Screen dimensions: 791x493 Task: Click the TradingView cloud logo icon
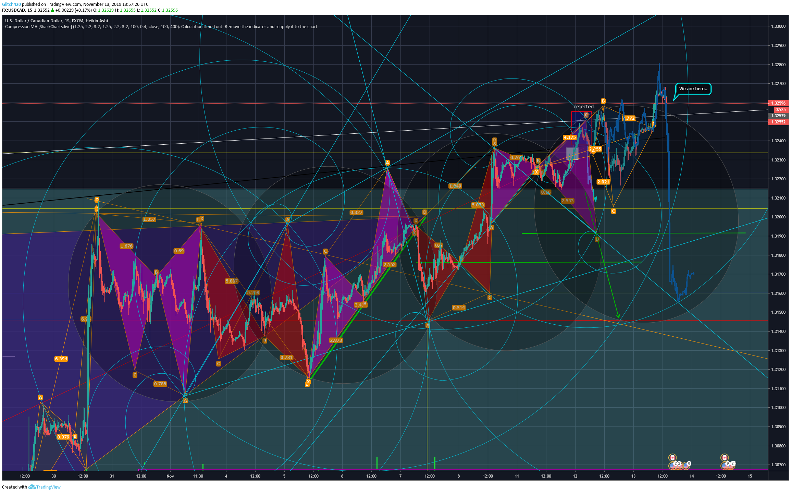[x=32, y=487]
